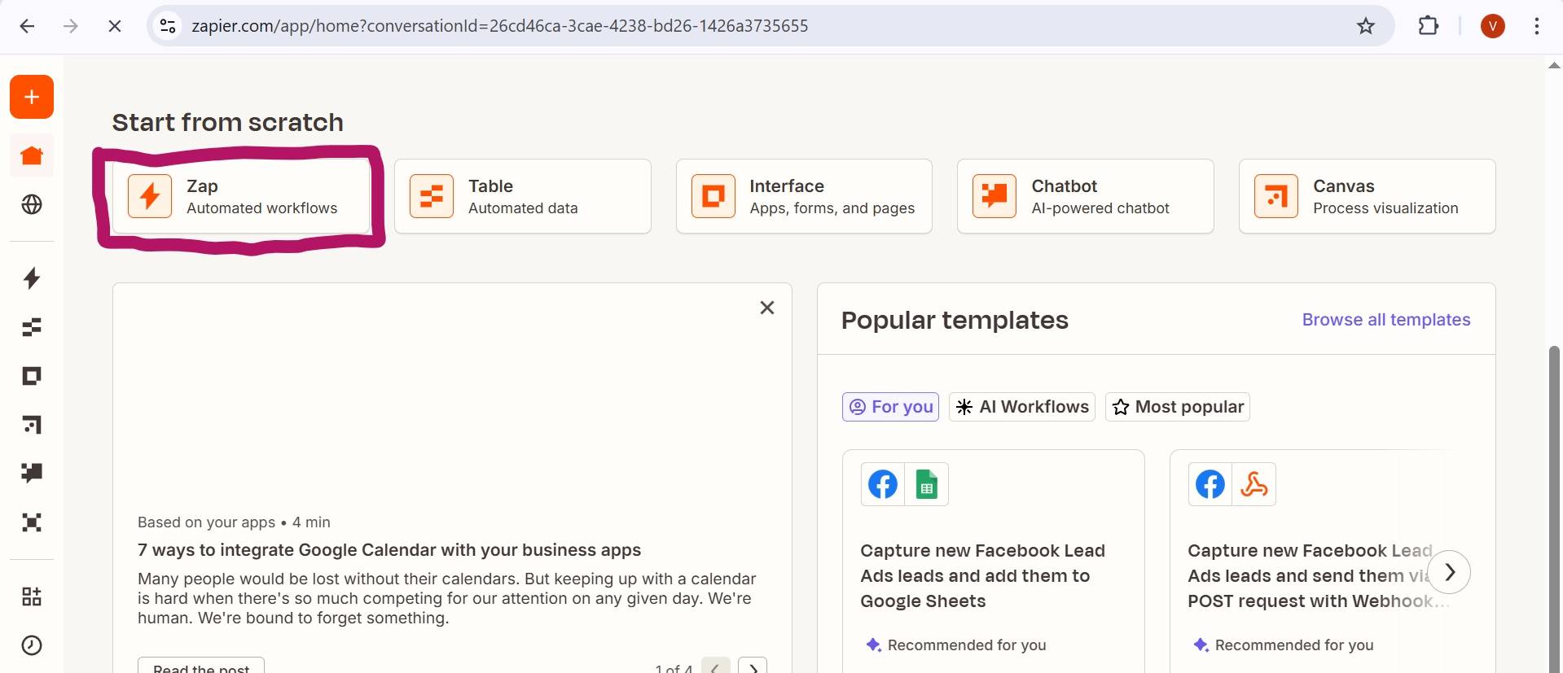1563x673 pixels.
Task: Open Canvas from the left sidebar icon
Action: [32, 425]
